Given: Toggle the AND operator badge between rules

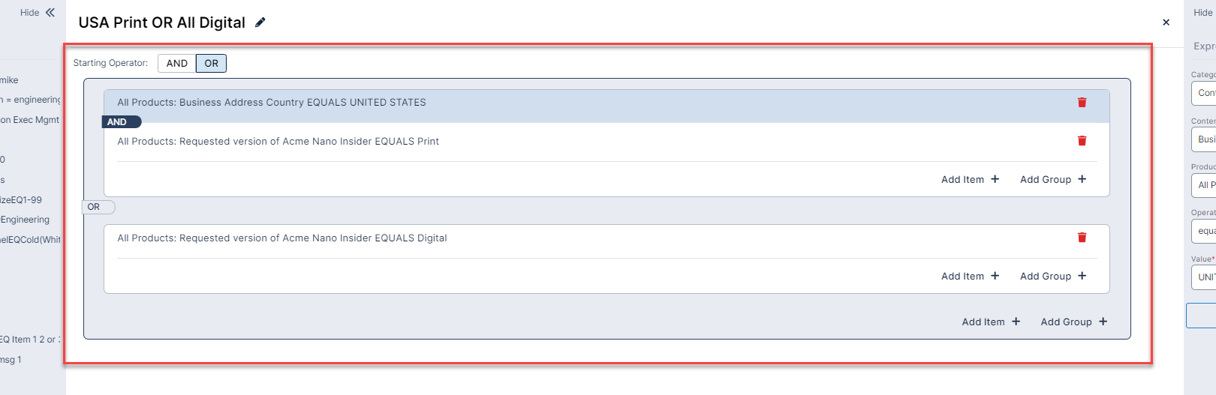Looking at the screenshot, I should pyautogui.click(x=119, y=122).
